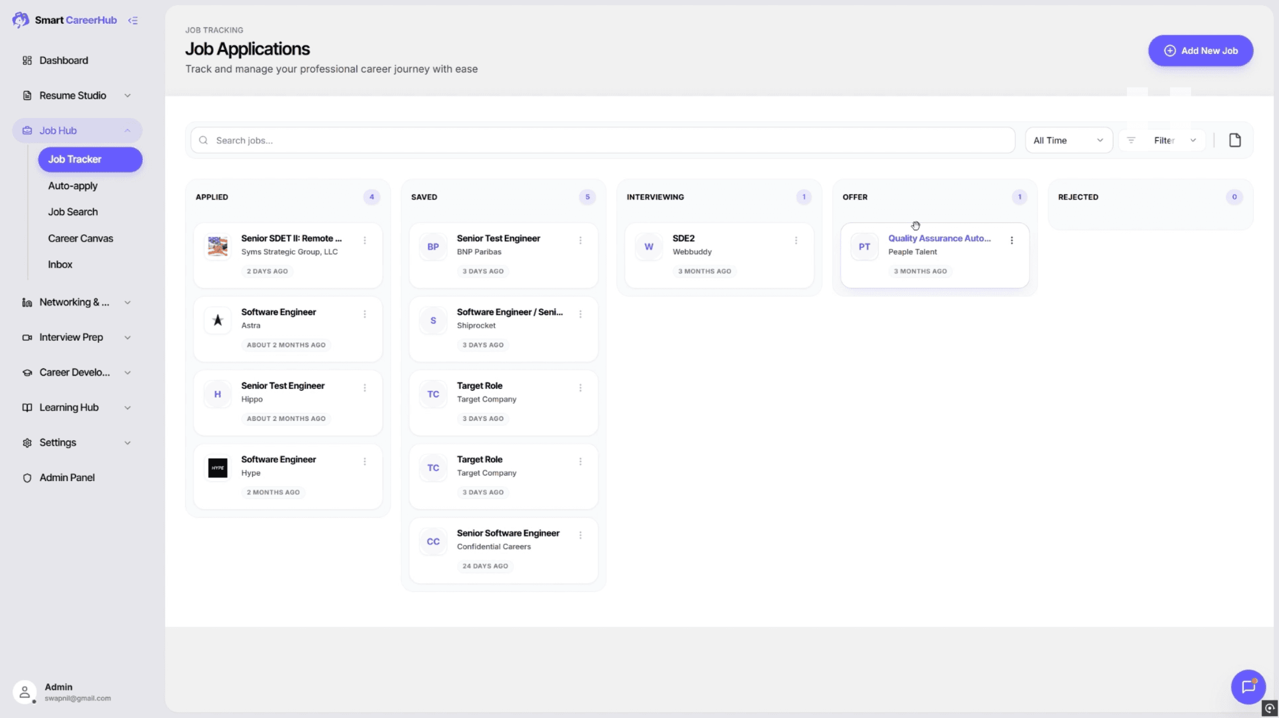This screenshot has height=718, width=1279.
Task: Open options menu for Hippo Senior Test Engineer
Action: [365, 388]
